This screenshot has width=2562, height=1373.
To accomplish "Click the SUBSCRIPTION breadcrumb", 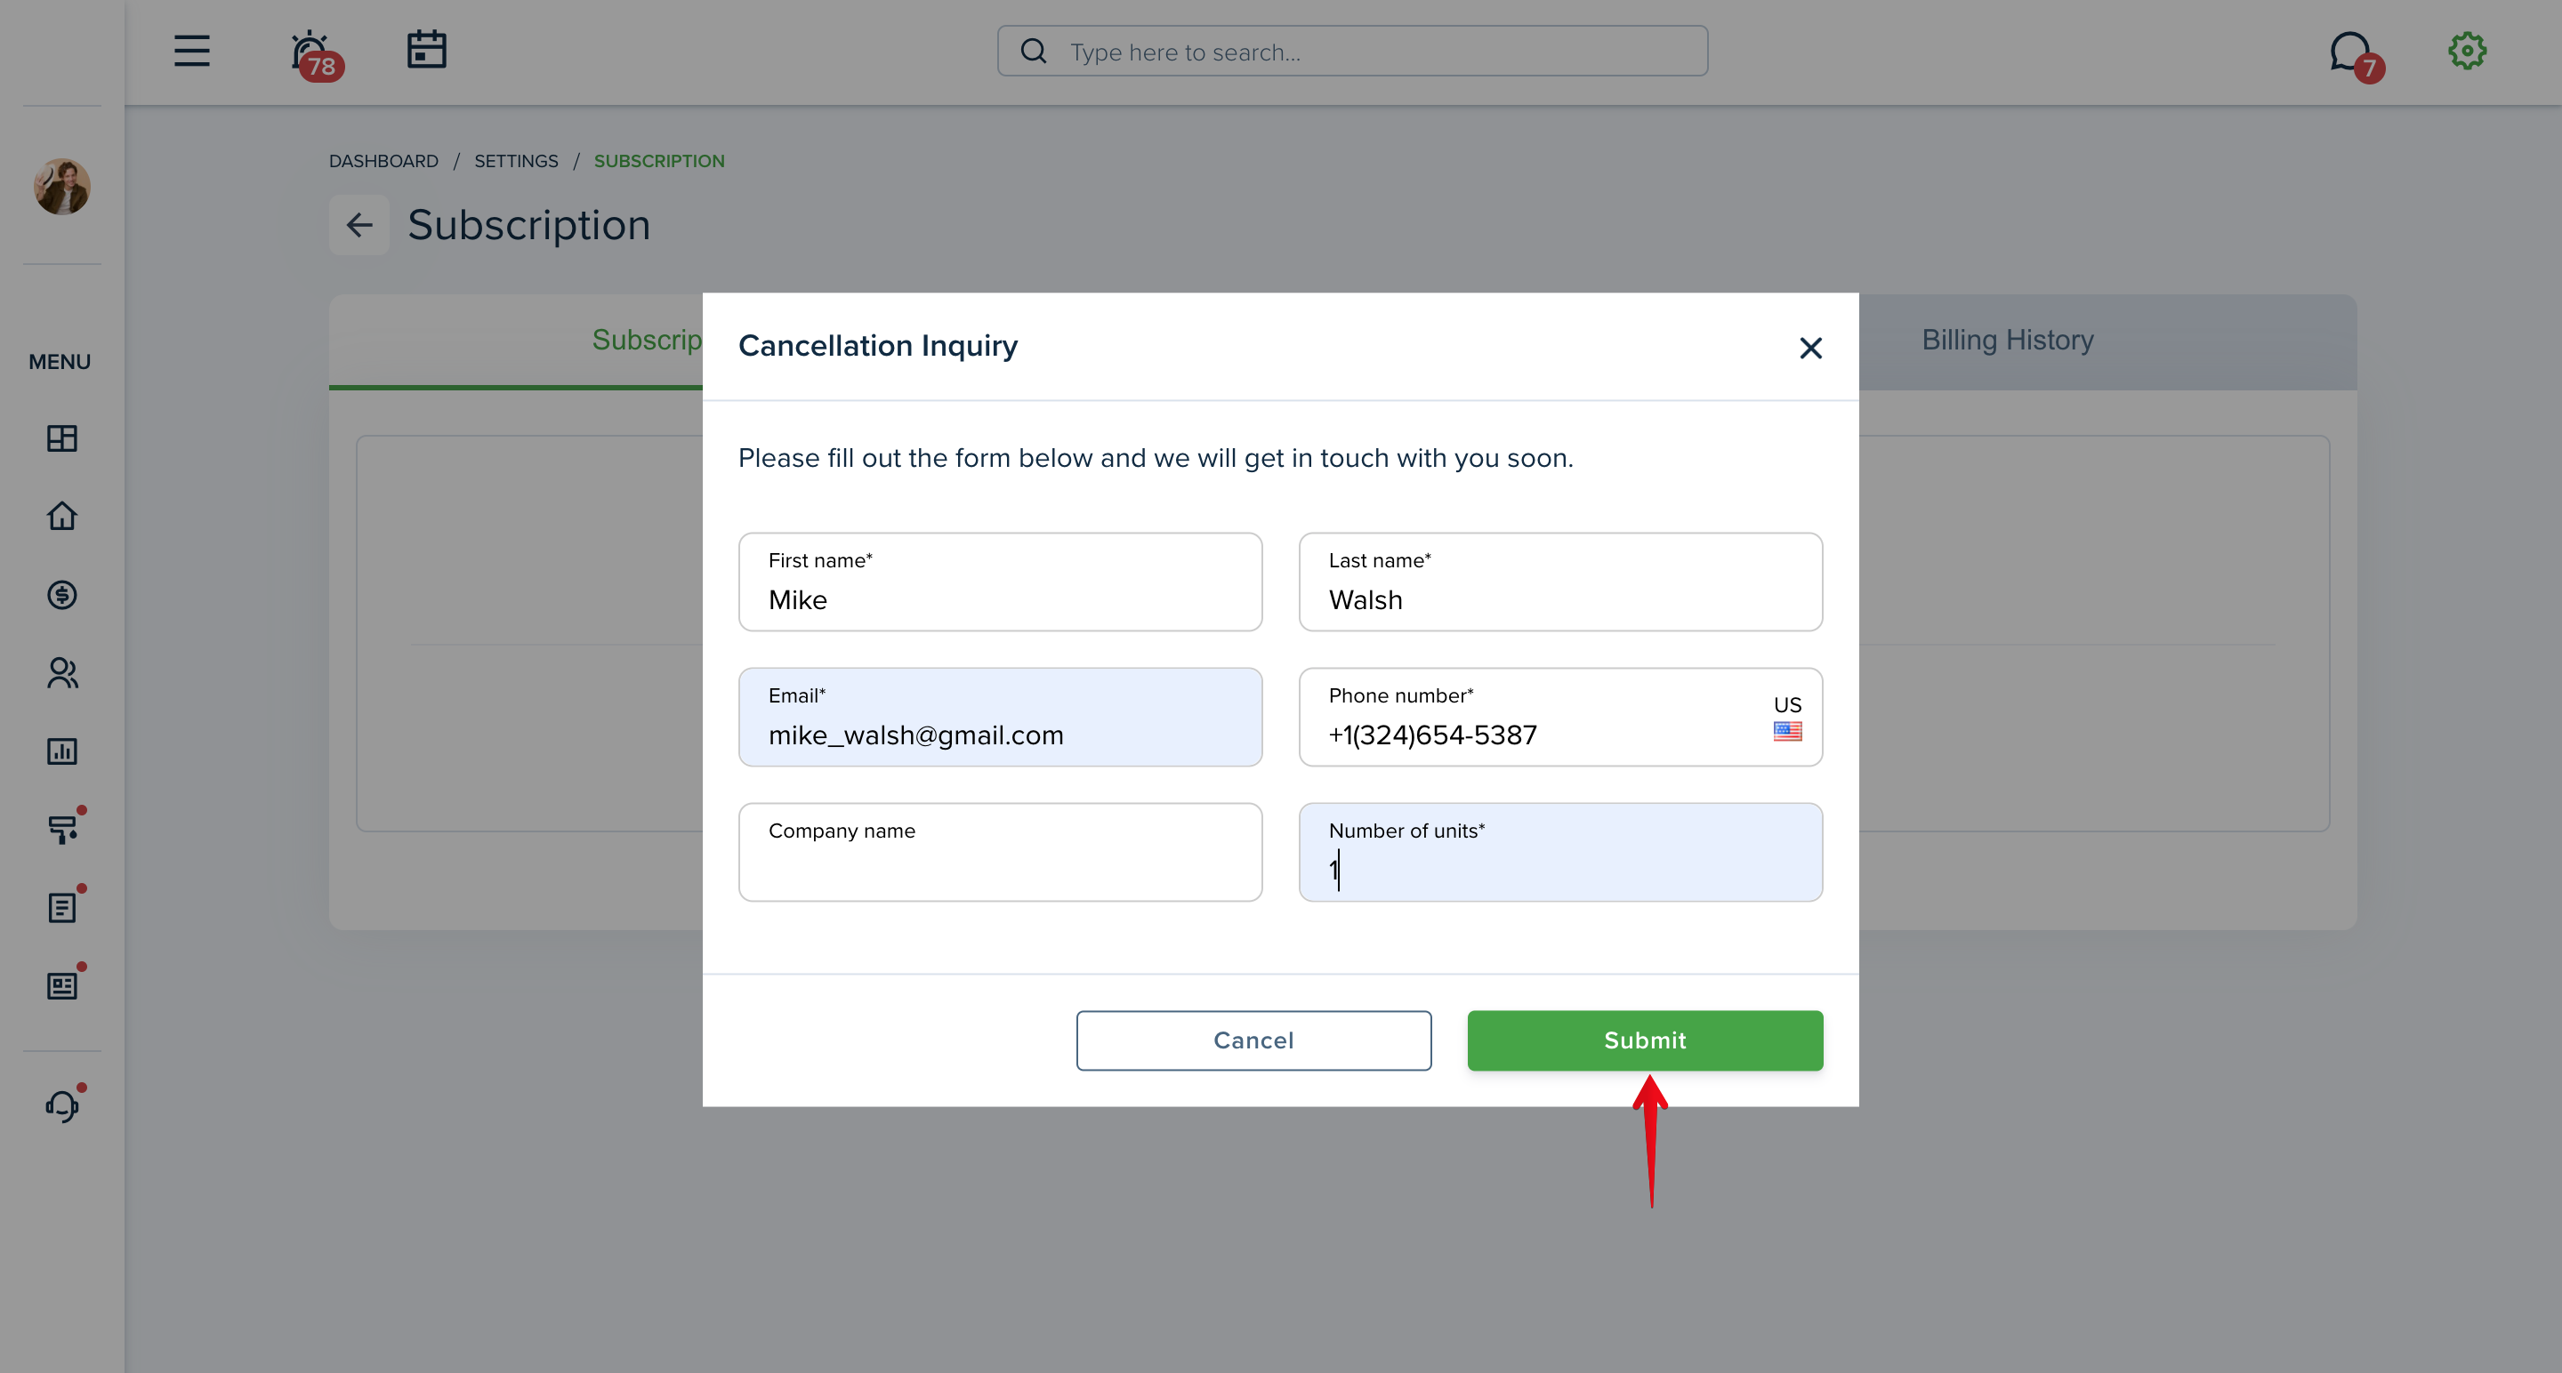I will click(659, 161).
